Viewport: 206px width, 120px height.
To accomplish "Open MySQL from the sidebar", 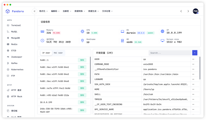I will pos(14,32).
